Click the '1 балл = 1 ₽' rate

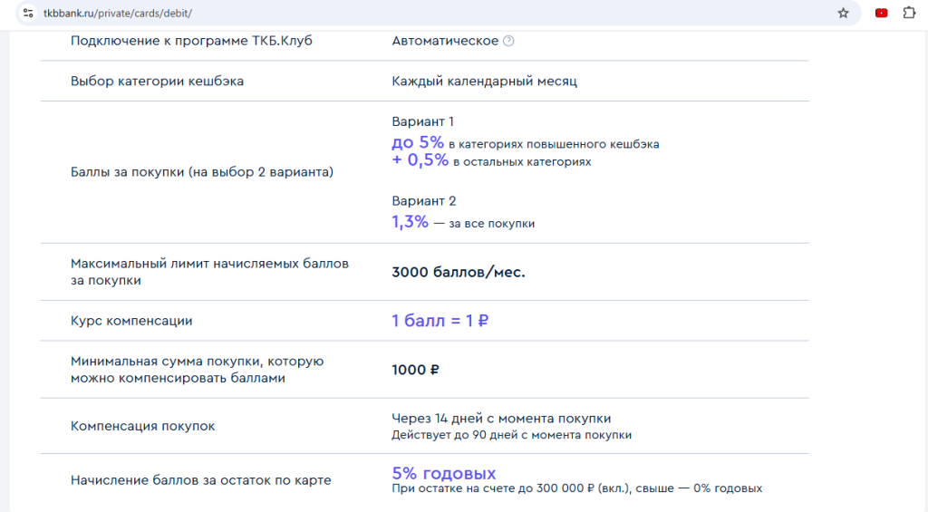click(440, 321)
